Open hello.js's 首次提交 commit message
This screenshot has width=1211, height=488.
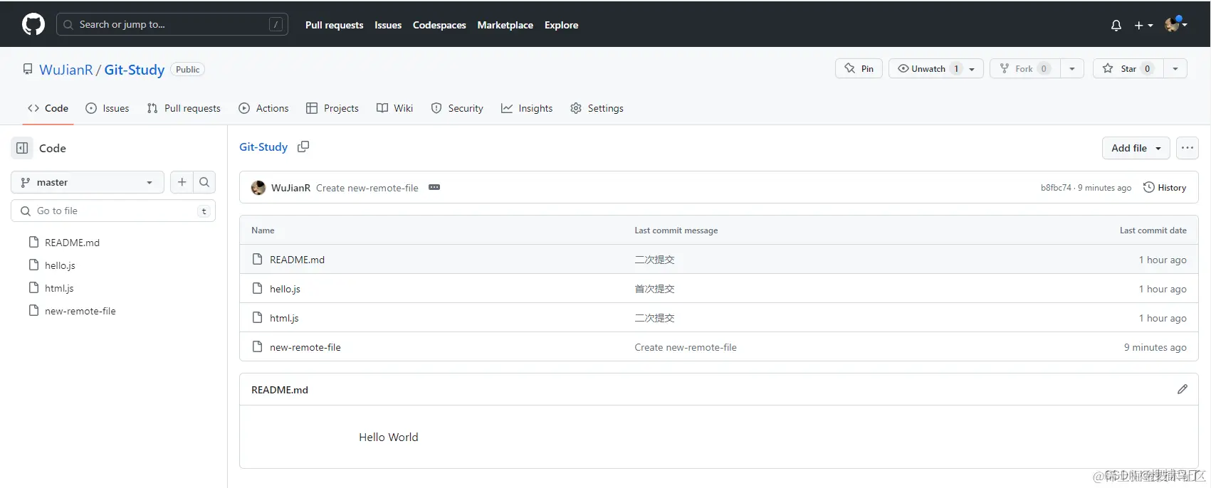pyautogui.click(x=654, y=289)
